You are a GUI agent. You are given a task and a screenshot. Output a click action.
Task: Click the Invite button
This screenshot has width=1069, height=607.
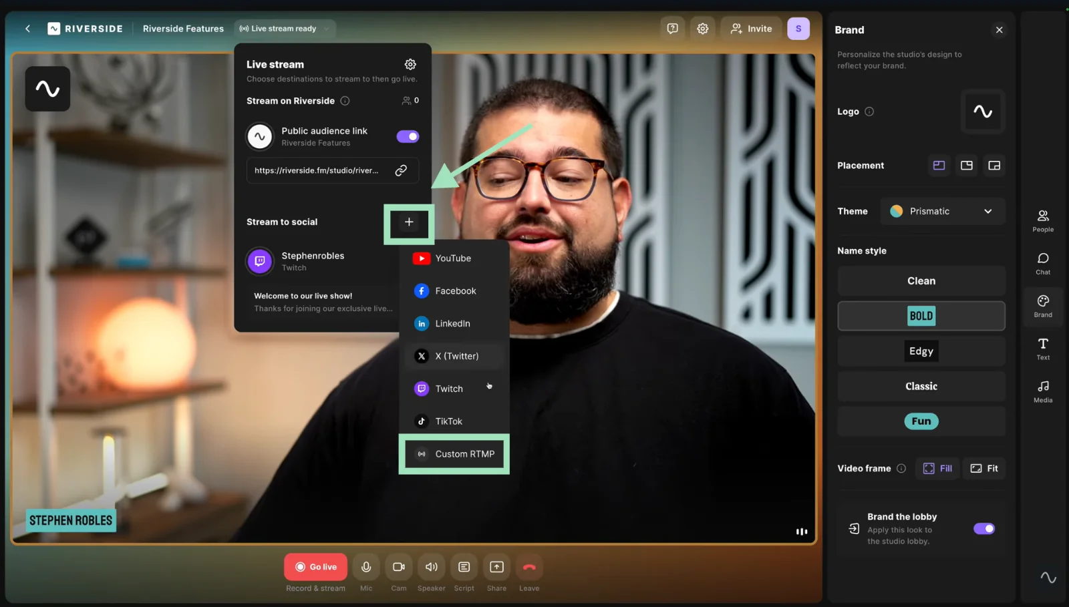click(751, 29)
